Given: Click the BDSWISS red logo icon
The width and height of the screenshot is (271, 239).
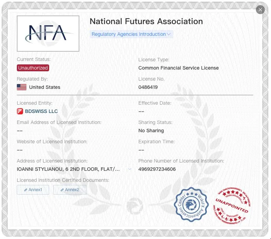Looking at the screenshot, I should click(x=20, y=111).
